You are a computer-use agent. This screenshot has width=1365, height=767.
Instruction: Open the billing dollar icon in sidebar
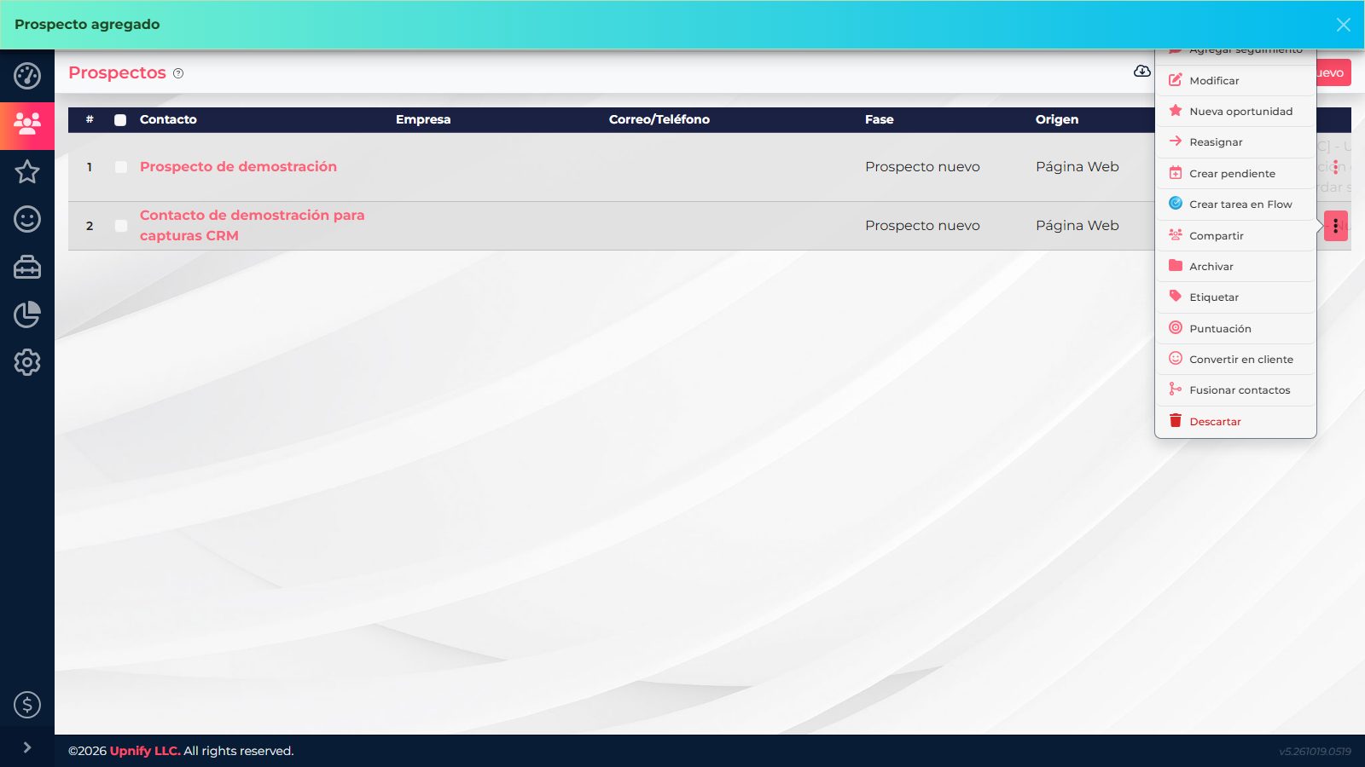point(27,705)
